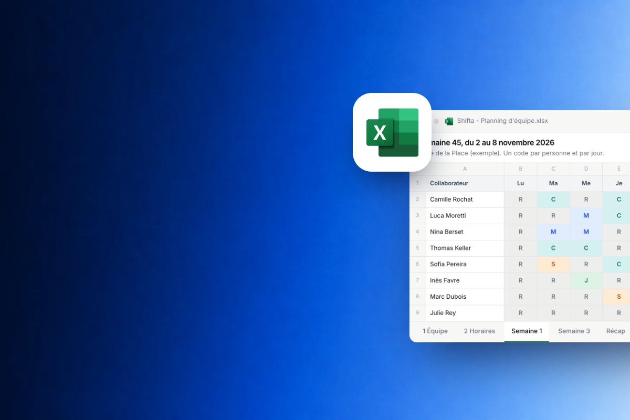This screenshot has height=420, width=630.
Task: Click Sofia Pereira's Je cell with C
Action: (x=616, y=264)
